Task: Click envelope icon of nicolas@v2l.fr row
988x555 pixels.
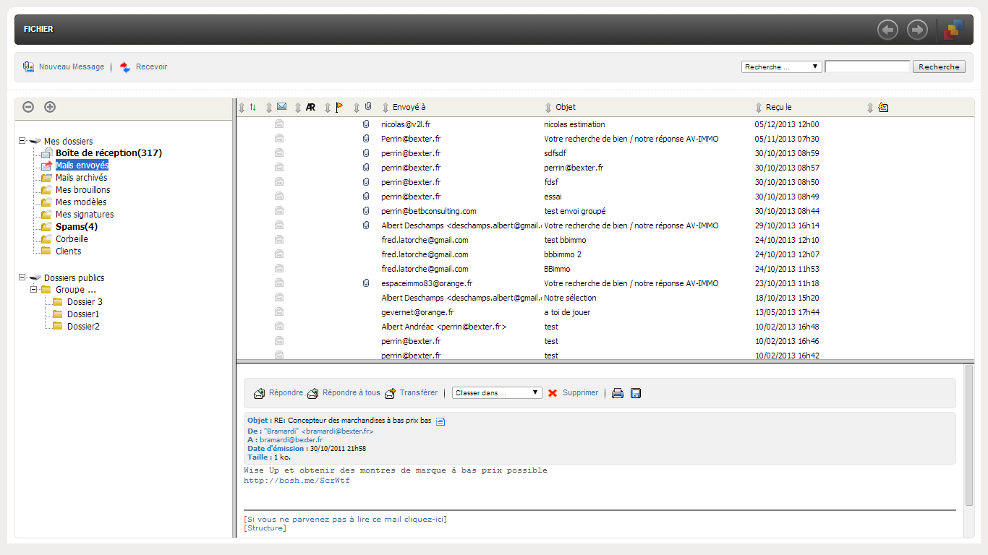Action: click(279, 124)
